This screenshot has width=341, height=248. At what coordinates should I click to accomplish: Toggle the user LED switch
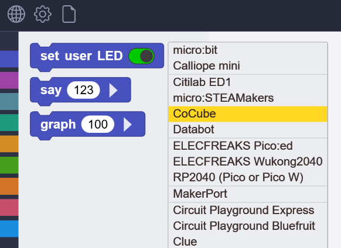click(141, 56)
